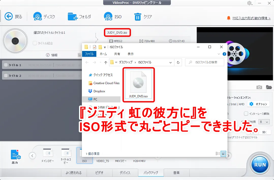274x180 pixels.
Task: Open quick access toolbar customize dropdown
Action: 105,47
